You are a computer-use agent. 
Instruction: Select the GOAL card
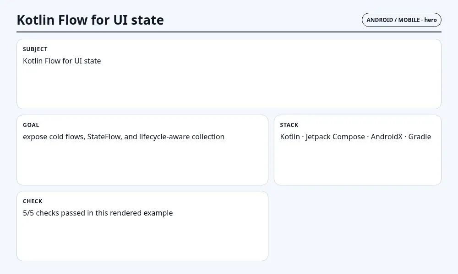click(x=142, y=150)
